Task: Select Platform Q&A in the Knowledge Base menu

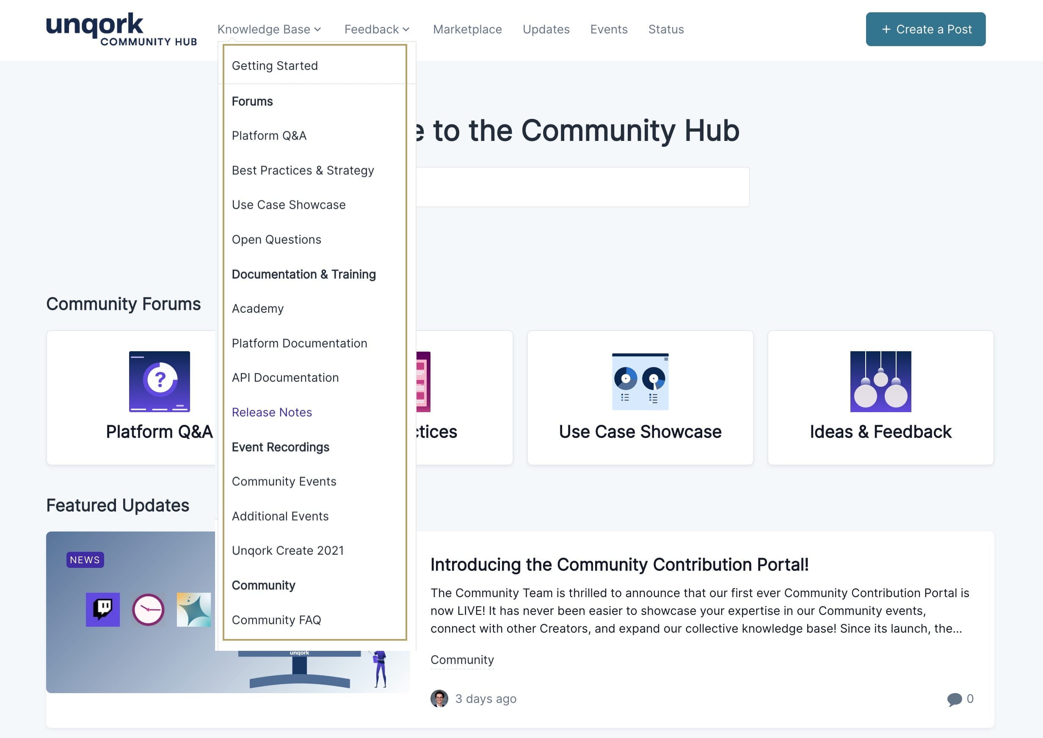Action: 269,135
